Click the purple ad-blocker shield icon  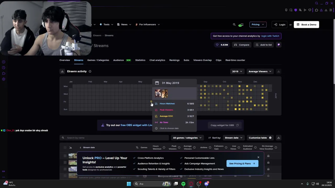295,10
